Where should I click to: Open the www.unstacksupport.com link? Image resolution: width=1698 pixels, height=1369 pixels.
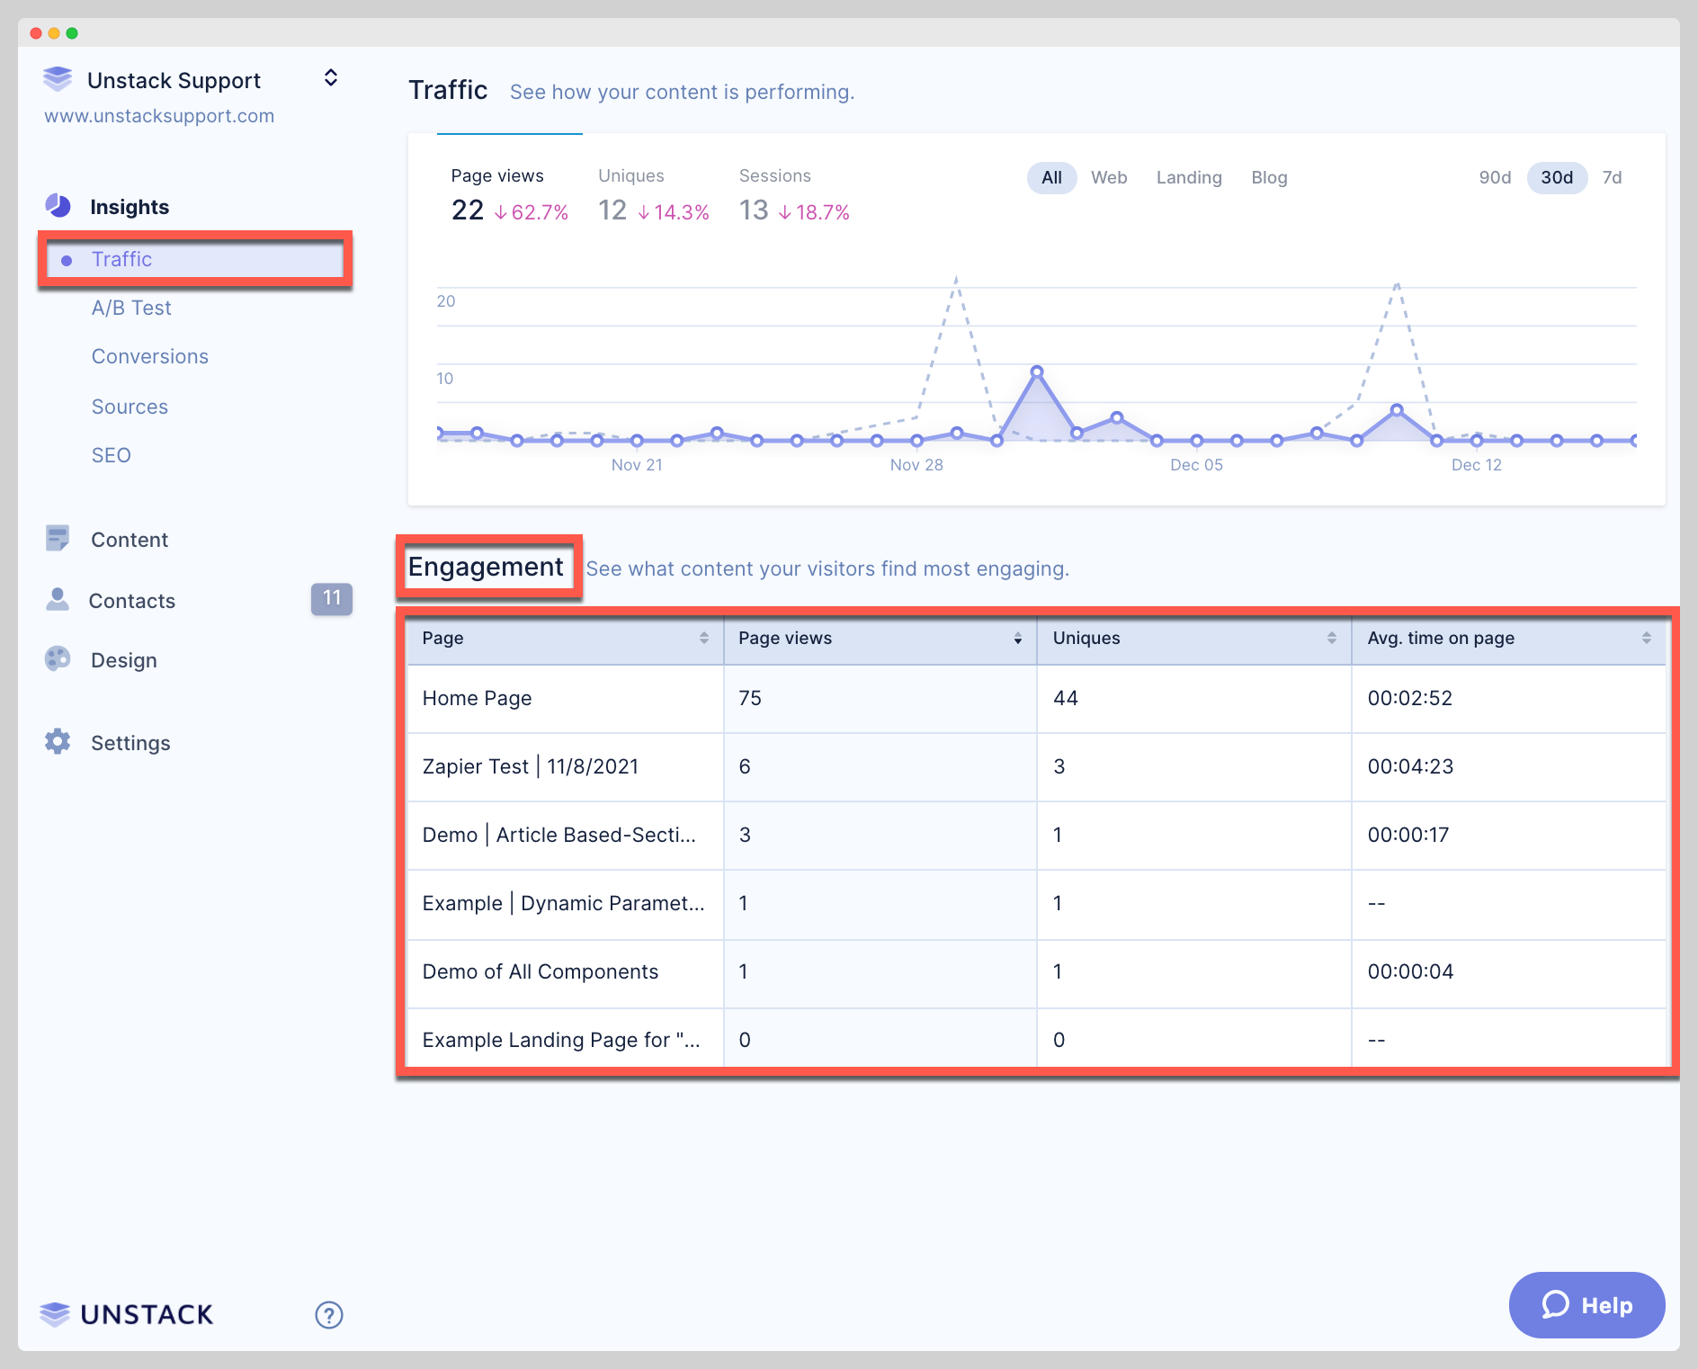[x=159, y=116]
